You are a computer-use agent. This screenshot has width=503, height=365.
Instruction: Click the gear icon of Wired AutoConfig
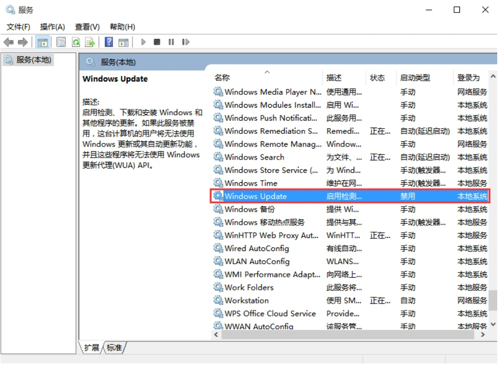point(218,248)
